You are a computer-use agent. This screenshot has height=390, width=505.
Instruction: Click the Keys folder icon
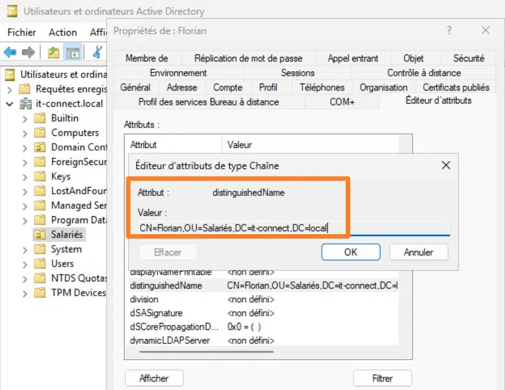pyautogui.click(x=40, y=177)
